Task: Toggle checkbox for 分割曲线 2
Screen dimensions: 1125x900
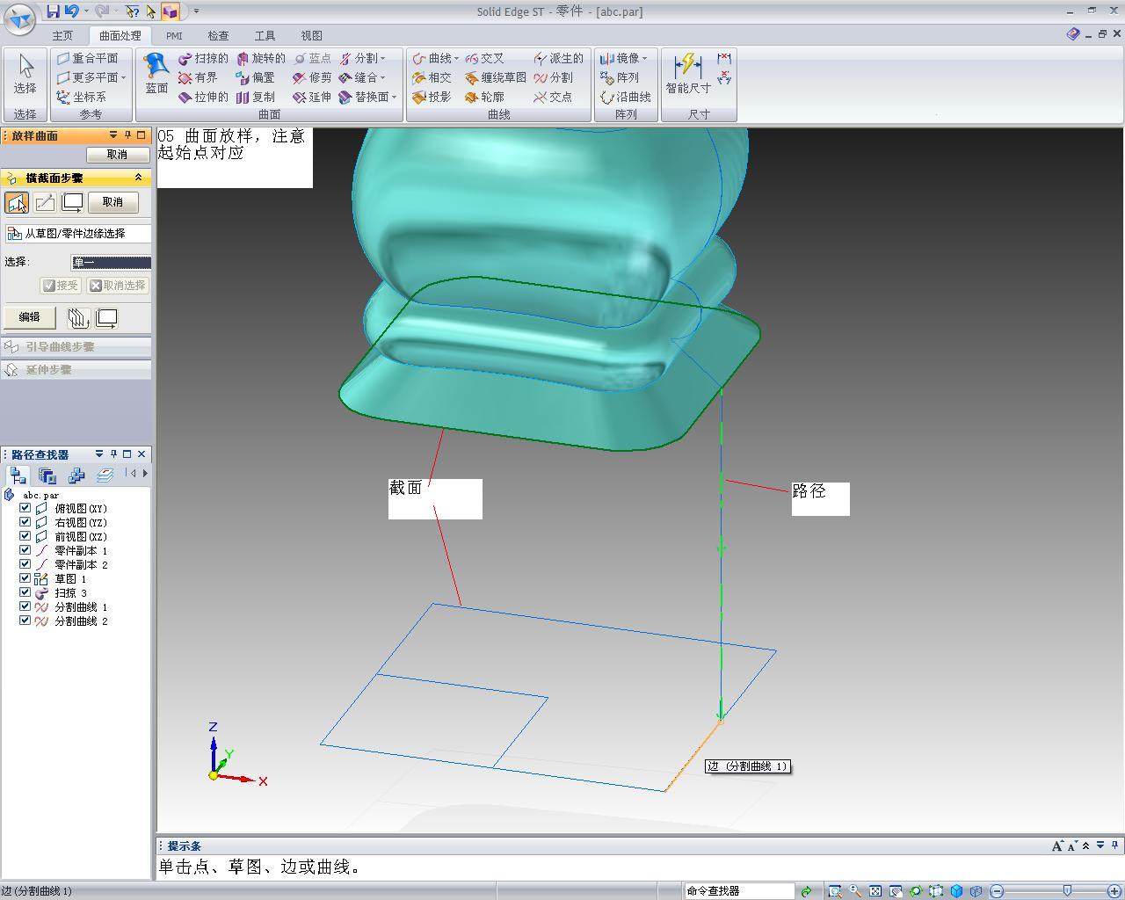Action: (x=25, y=621)
